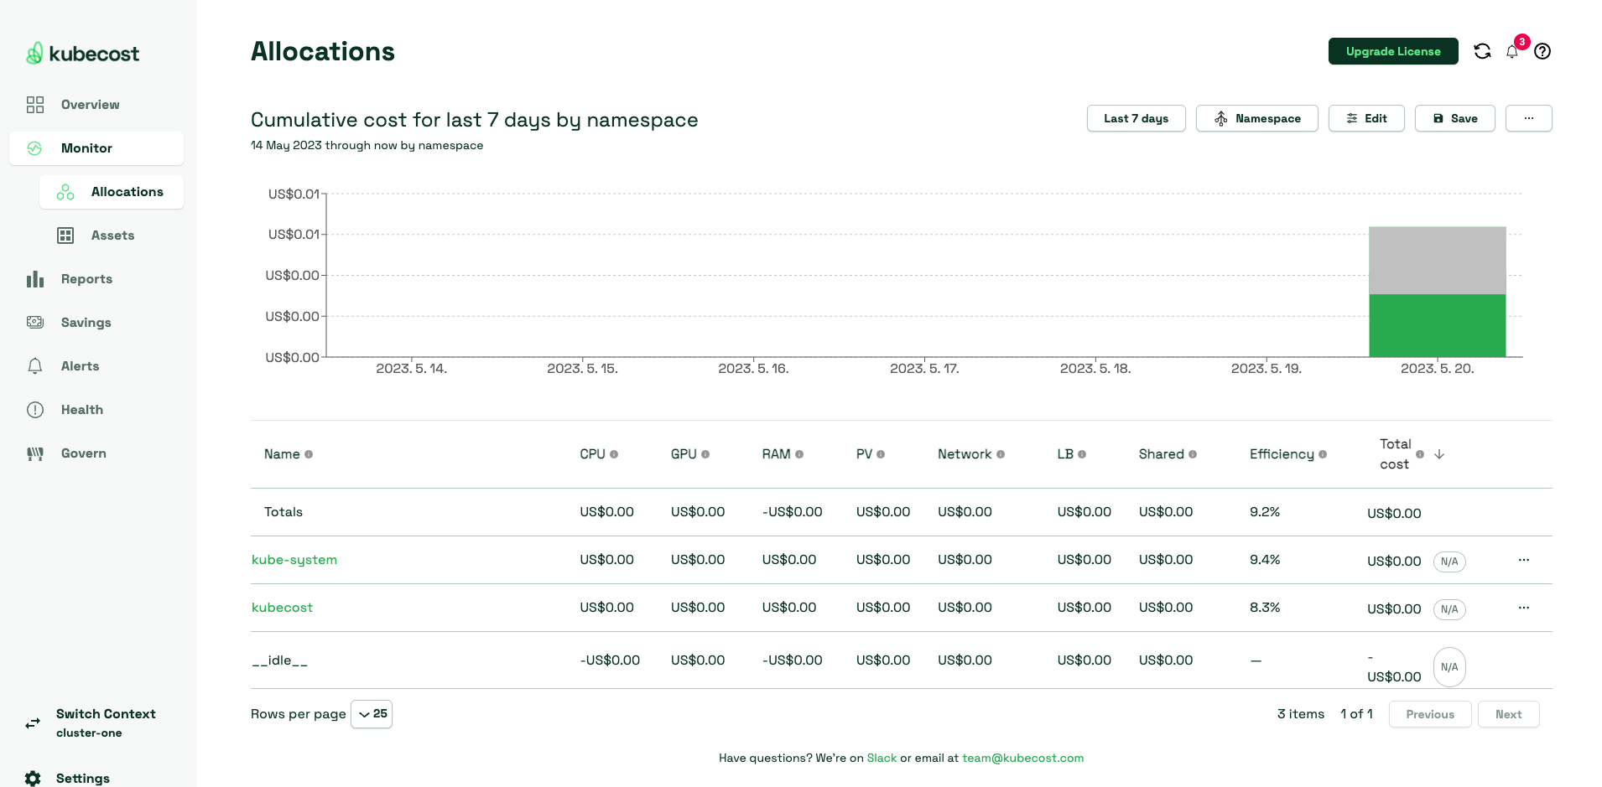
Task: Sort by Total cost arrow
Action: [x=1439, y=454]
